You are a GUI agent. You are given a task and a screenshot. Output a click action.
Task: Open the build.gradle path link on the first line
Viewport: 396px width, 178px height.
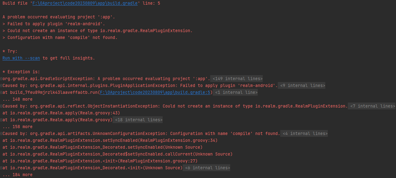(85, 3)
